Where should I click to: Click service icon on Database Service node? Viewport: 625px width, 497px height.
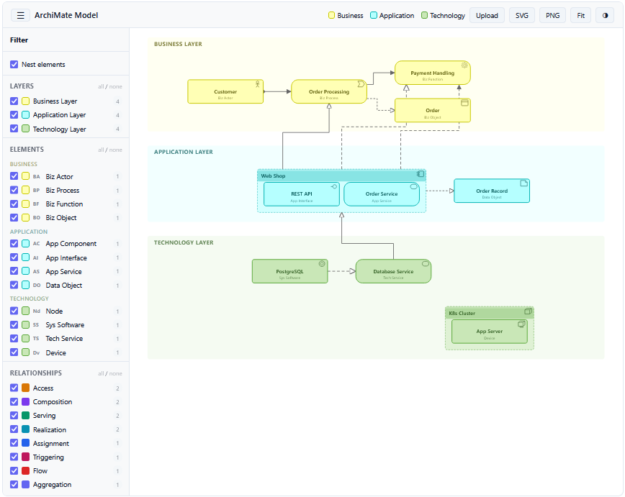pos(426,264)
